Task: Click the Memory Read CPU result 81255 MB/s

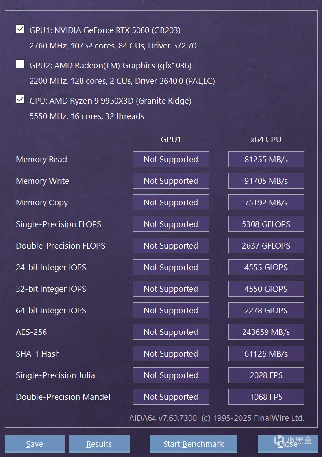Action: pyautogui.click(x=266, y=160)
